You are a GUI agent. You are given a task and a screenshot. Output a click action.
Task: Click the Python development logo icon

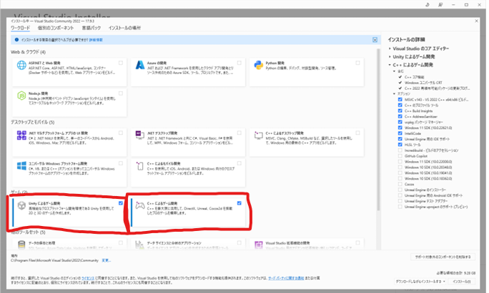(259, 65)
